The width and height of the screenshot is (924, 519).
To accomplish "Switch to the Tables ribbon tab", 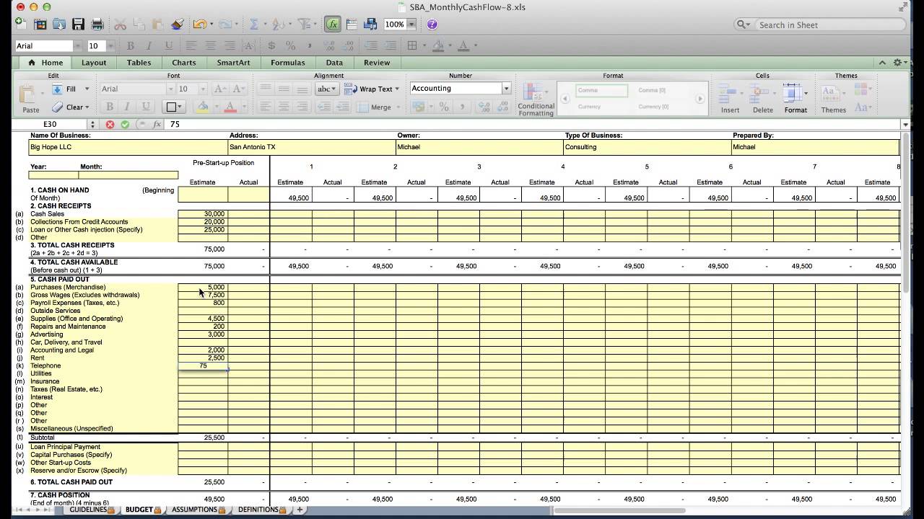I will pyautogui.click(x=139, y=63).
